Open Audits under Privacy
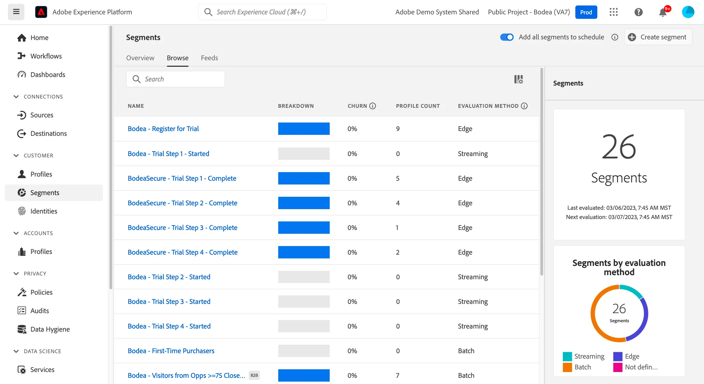The image size is (704, 384). 54,311
